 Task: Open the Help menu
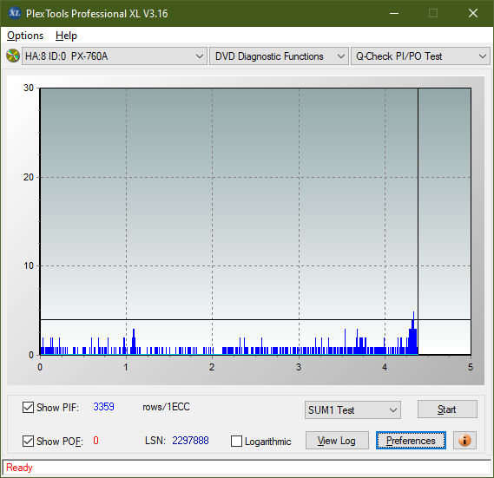click(66, 36)
